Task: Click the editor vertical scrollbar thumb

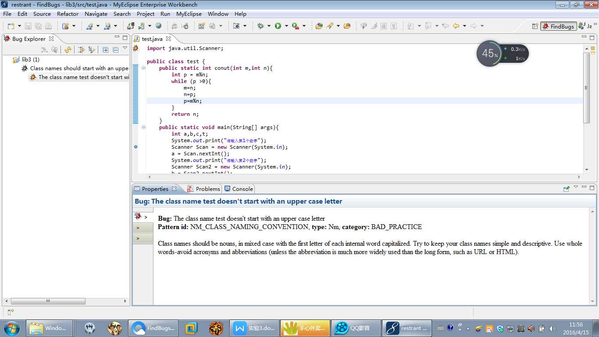Action: coord(586,88)
